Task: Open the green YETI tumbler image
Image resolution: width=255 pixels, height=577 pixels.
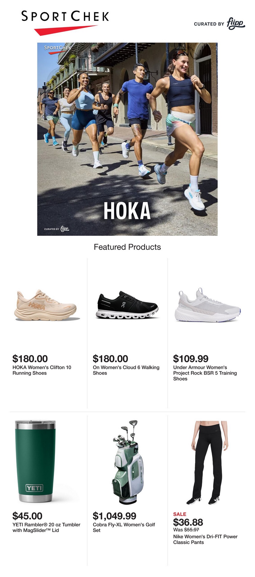Action: point(35,462)
